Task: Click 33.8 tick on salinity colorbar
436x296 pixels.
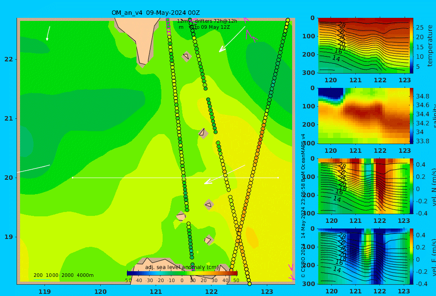Action: click(422, 141)
